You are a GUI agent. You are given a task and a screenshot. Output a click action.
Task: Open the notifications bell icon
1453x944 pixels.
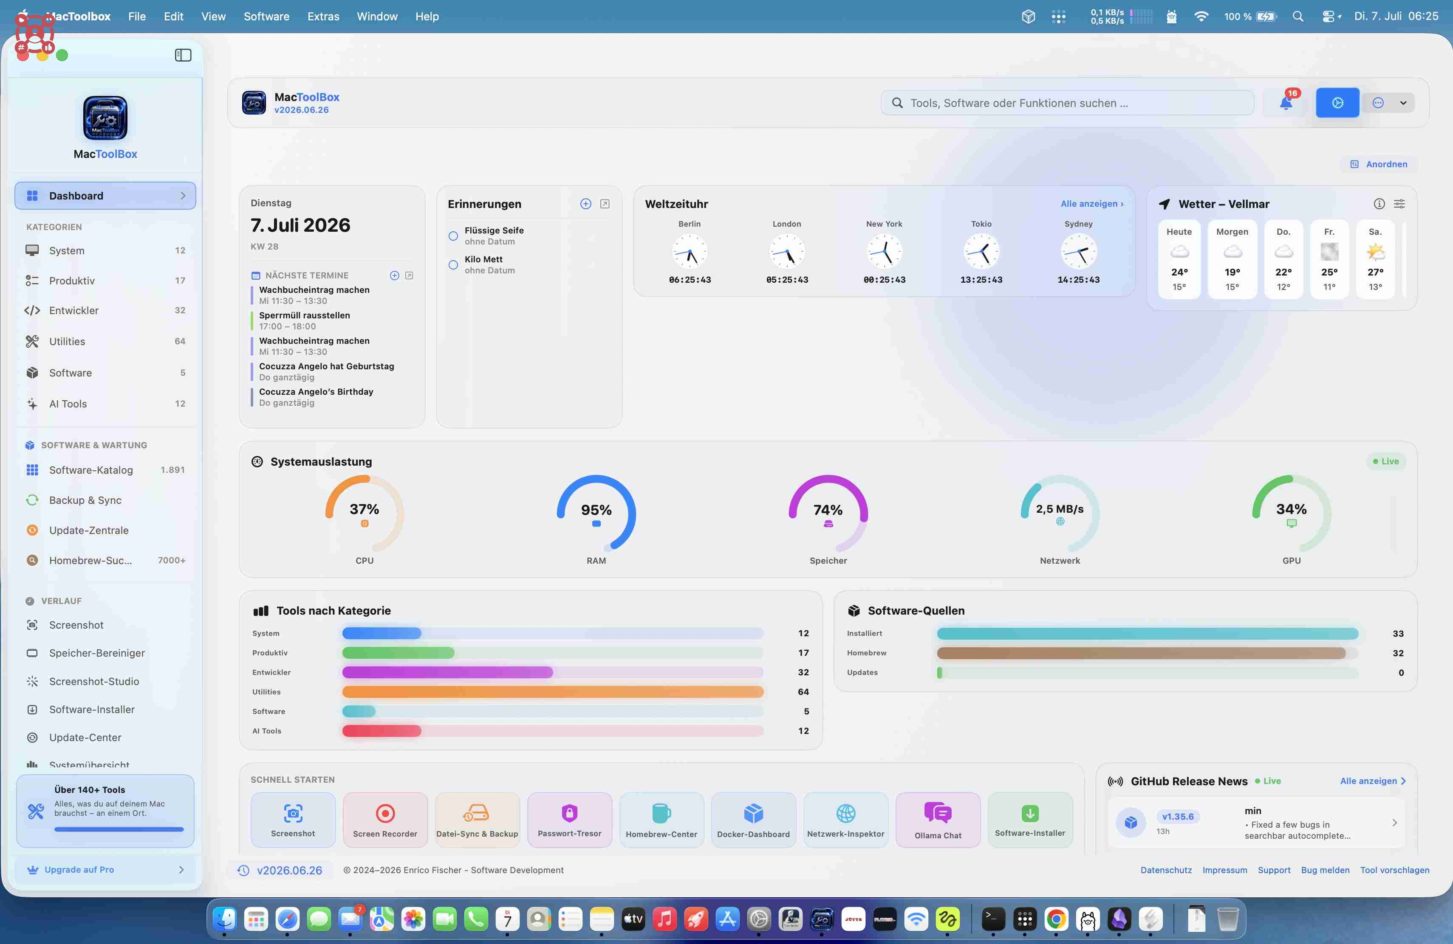click(x=1286, y=102)
